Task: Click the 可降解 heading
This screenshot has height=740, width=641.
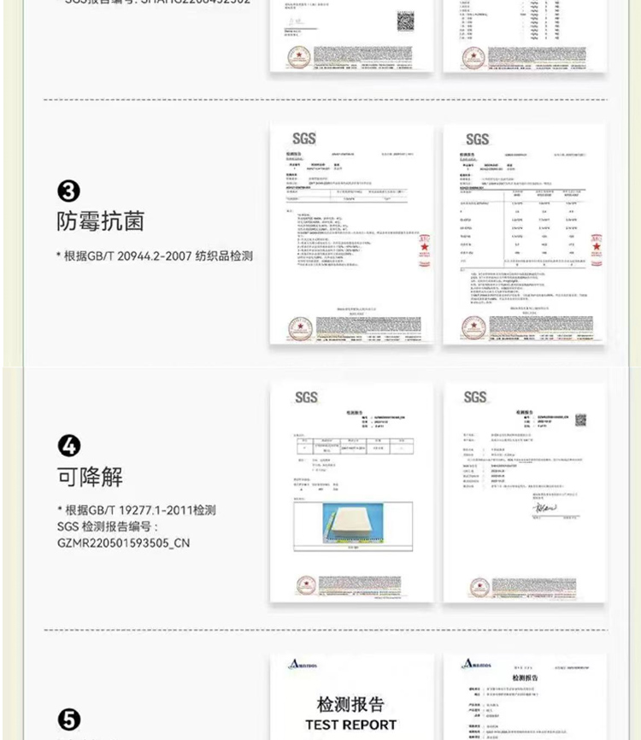Action: pyautogui.click(x=90, y=477)
